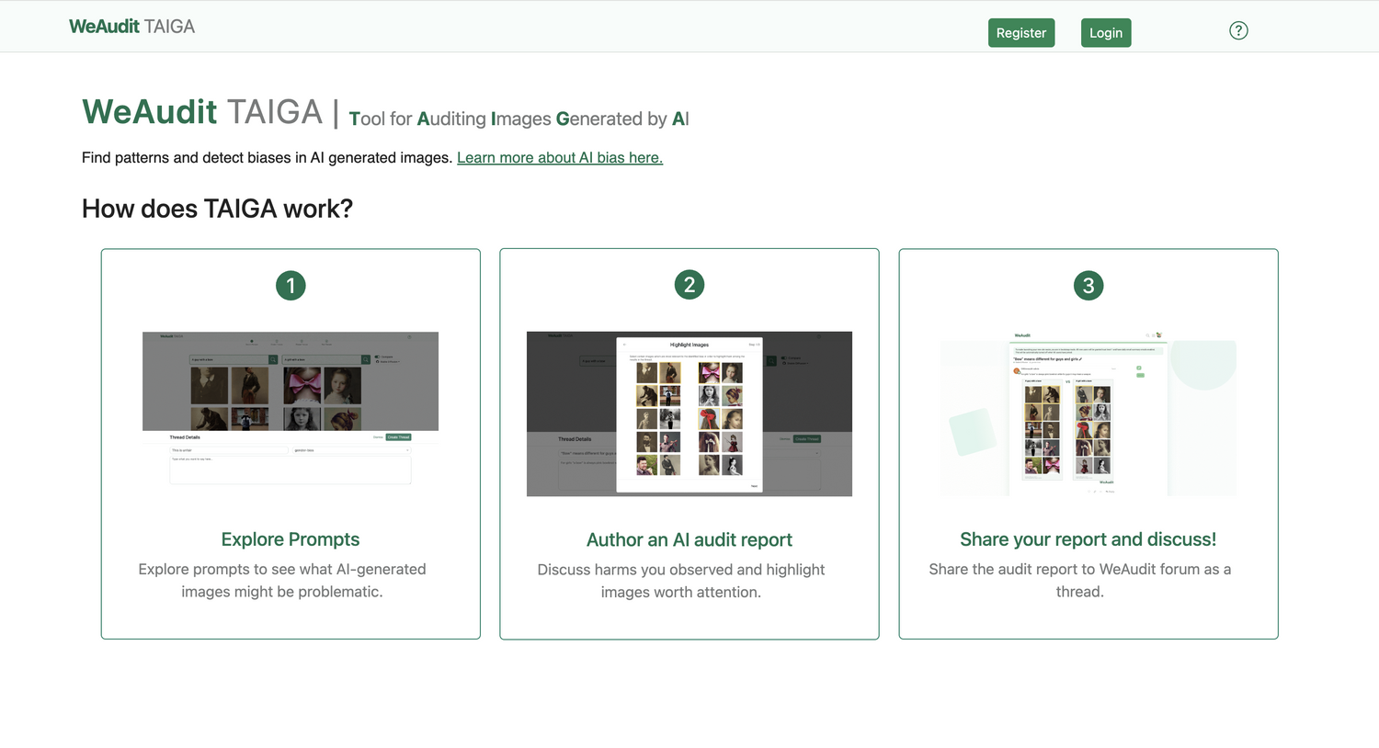Follow the 'Learn more about AI bias here' link
1379x748 pixels.
click(x=560, y=157)
